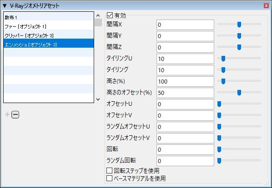Image resolution: width=272 pixels, height=188 pixels.
Task: Click the オフセットV value field
Action: [185, 115]
